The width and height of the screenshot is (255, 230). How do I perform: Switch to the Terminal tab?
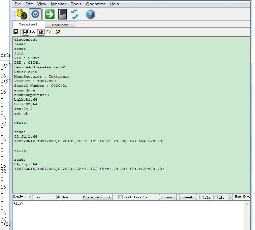[28, 24]
